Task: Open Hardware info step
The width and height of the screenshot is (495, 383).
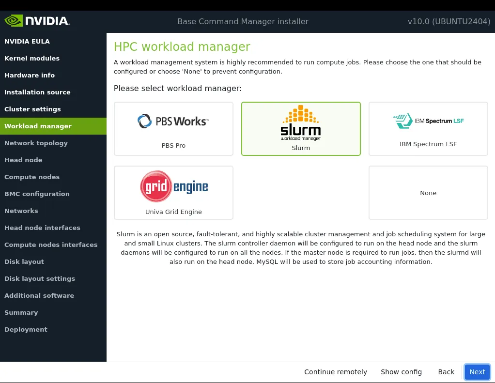Action: (53, 76)
